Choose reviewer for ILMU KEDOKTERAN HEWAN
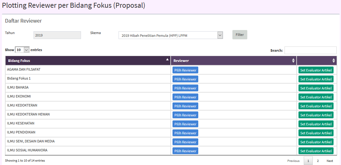 [x=185, y=115]
